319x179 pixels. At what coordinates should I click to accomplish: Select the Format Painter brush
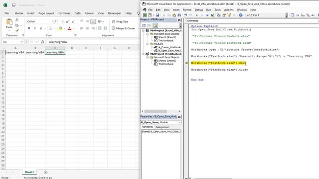pos(17,30)
